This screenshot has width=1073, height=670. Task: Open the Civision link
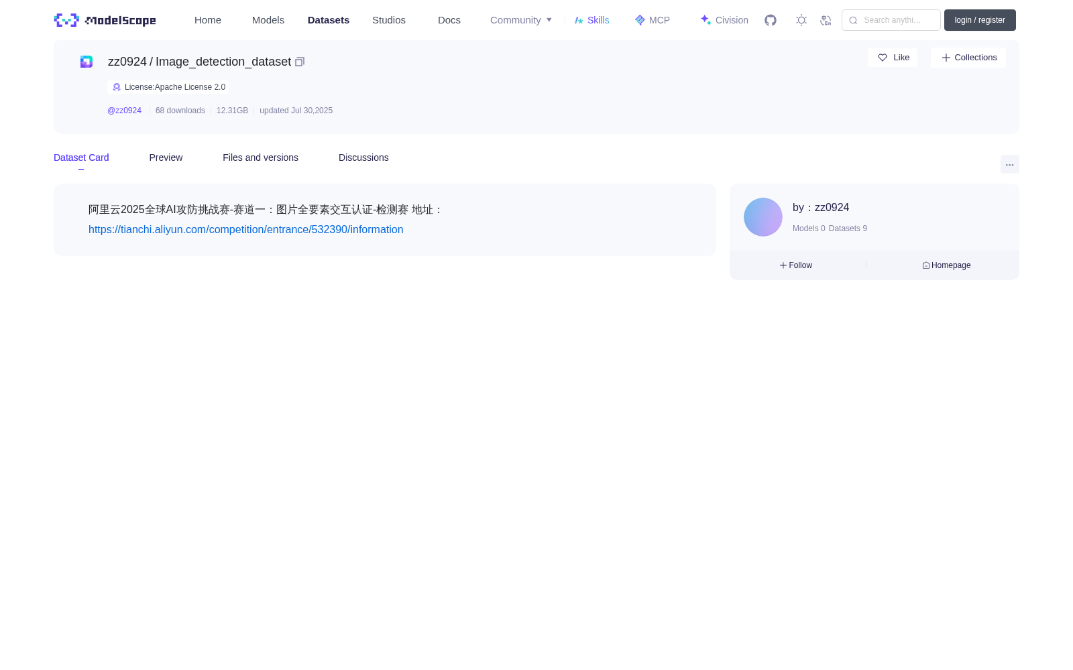[x=724, y=20]
